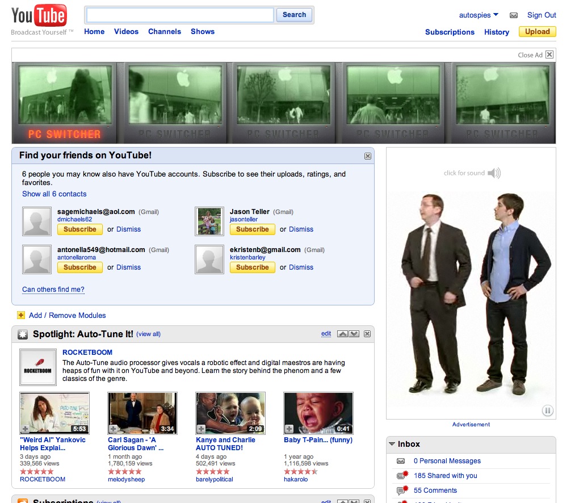Move Spotlight module up
Viewport: 579px width, 503px height.
(343, 334)
